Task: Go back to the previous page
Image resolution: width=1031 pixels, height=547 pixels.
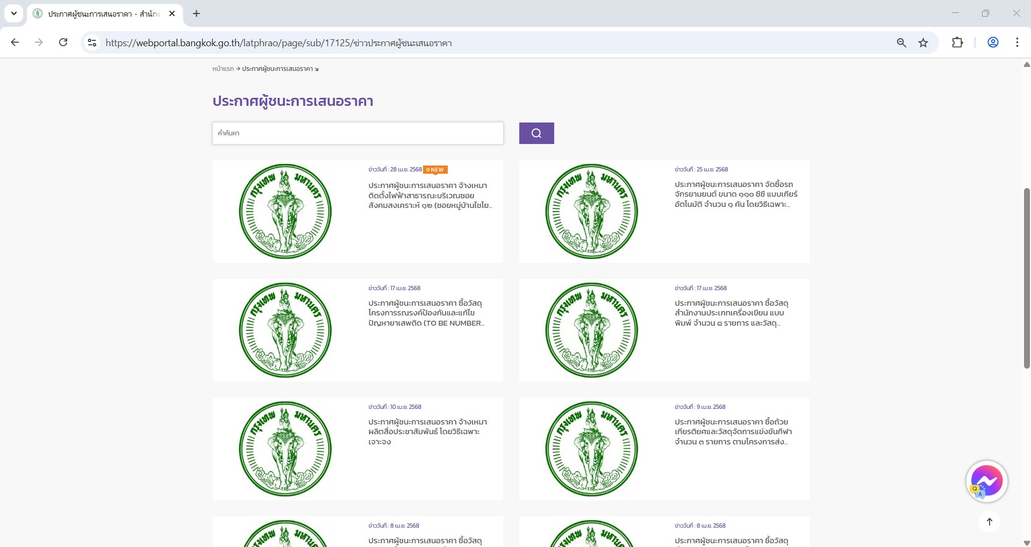Action: tap(15, 42)
